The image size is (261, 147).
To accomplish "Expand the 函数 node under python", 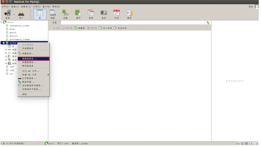I will click(x=6, y=53).
